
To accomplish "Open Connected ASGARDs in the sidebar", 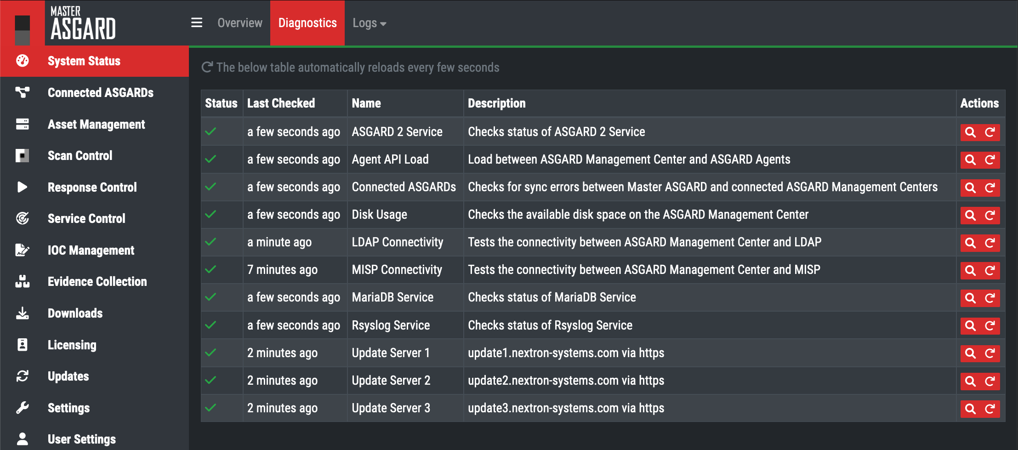I will click(x=100, y=93).
